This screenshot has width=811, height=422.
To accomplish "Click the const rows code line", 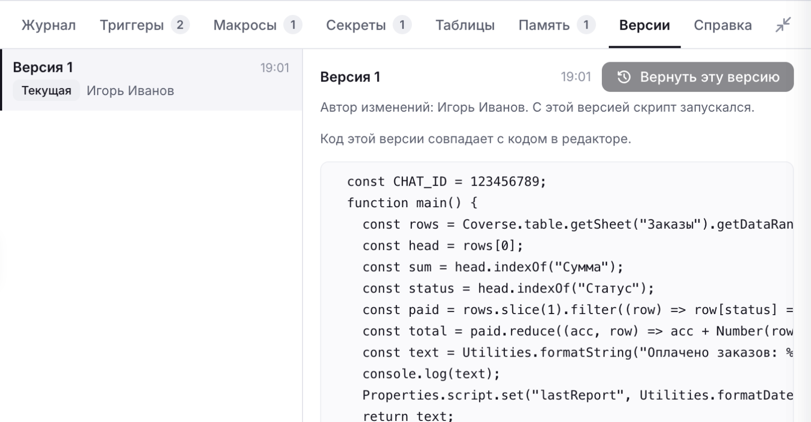I will pyautogui.click(x=578, y=224).
